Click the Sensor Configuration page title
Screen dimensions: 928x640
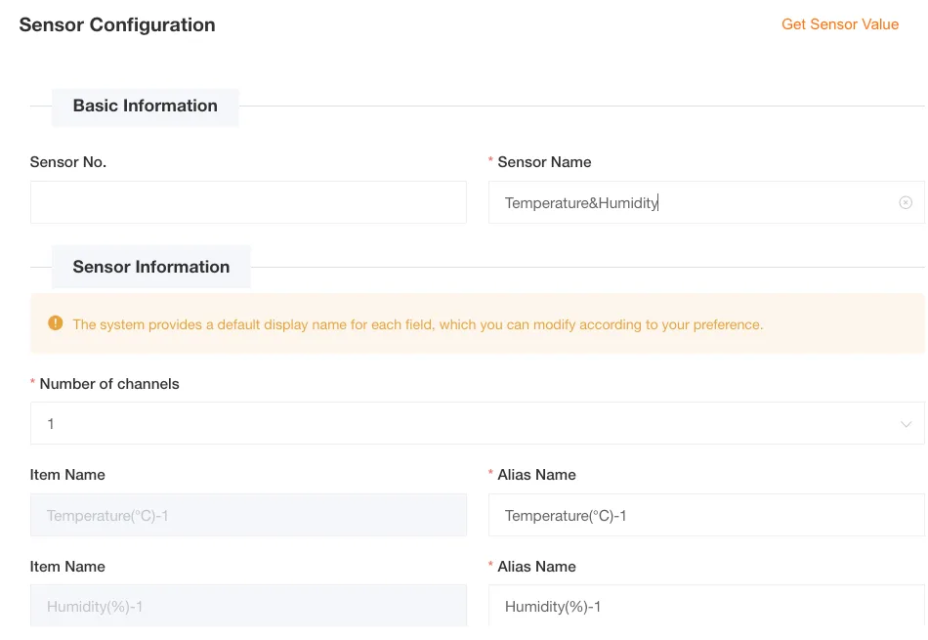[116, 24]
